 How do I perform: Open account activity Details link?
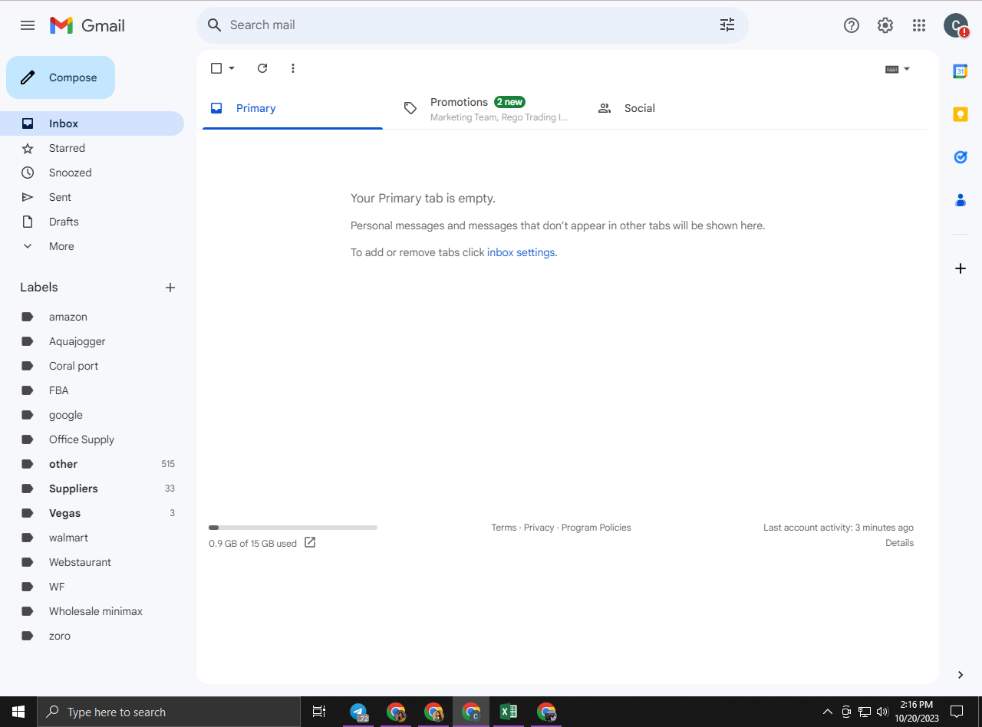(899, 543)
